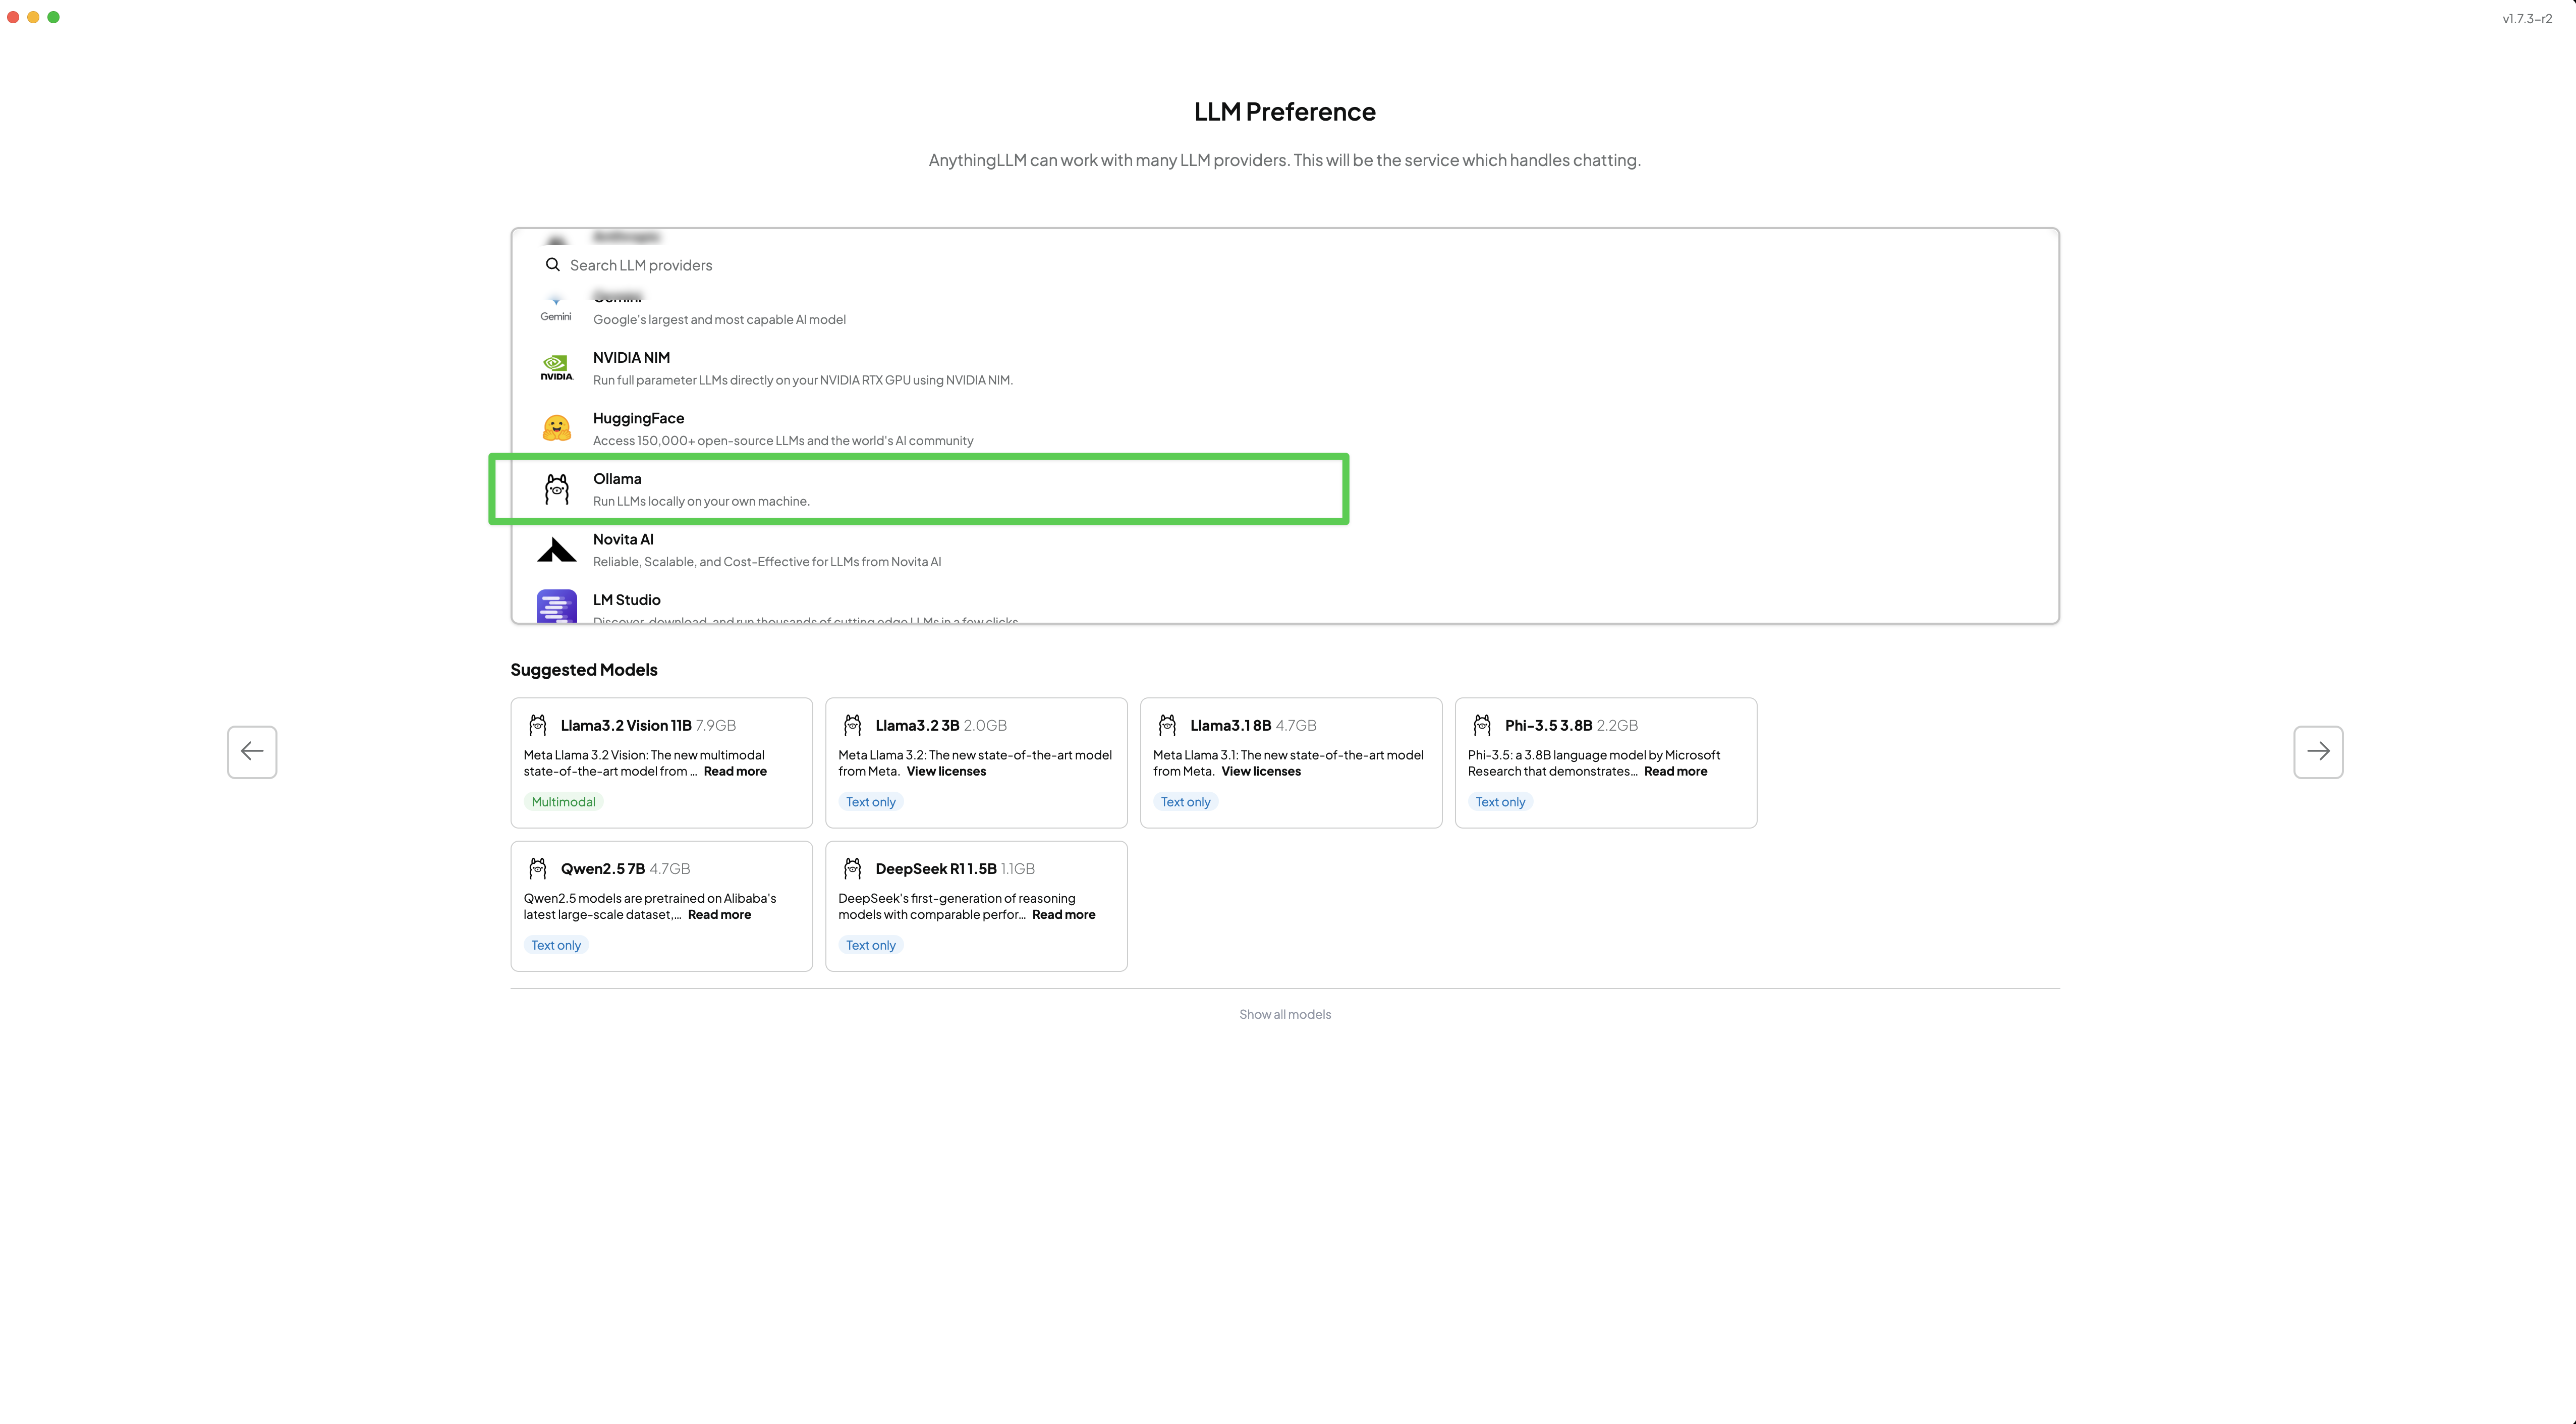Go back with the left arrow button

click(x=252, y=751)
